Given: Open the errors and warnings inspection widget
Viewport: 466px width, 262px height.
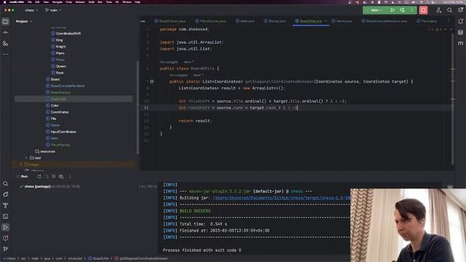Looking at the screenshot, I should (435, 29).
